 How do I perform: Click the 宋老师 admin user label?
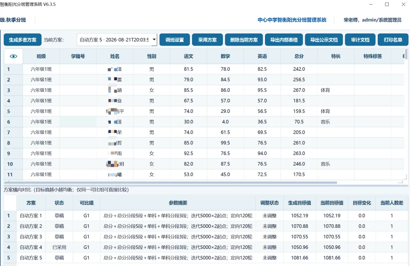click(x=372, y=20)
